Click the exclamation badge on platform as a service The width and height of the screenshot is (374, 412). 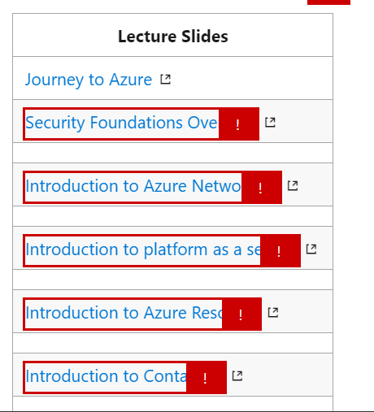280,251
